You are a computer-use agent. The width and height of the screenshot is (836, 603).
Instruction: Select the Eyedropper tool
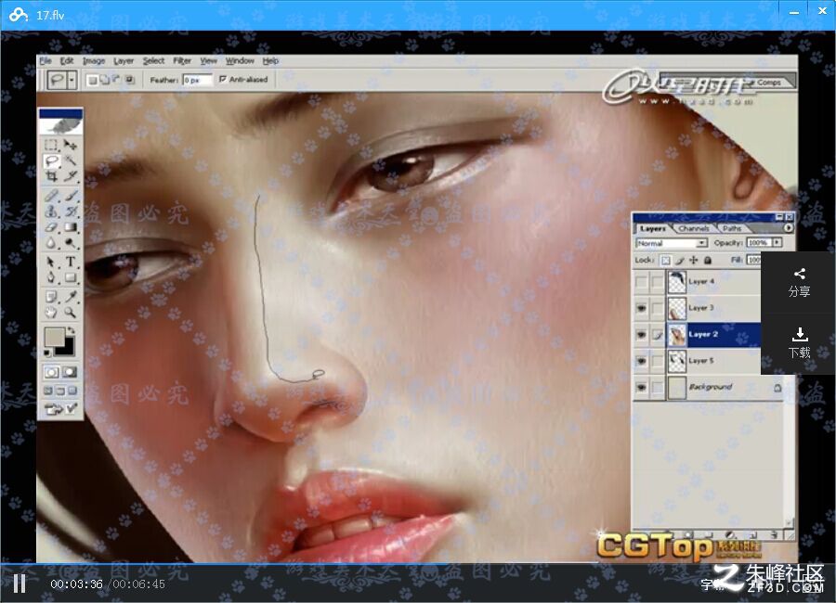coord(71,296)
